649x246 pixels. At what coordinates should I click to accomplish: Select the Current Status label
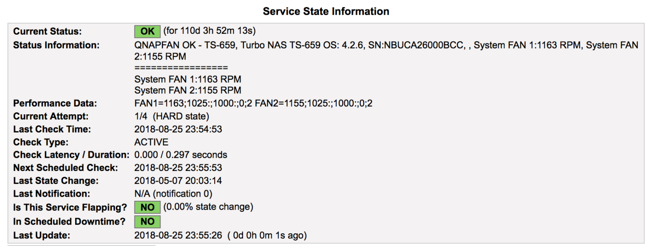[47, 32]
